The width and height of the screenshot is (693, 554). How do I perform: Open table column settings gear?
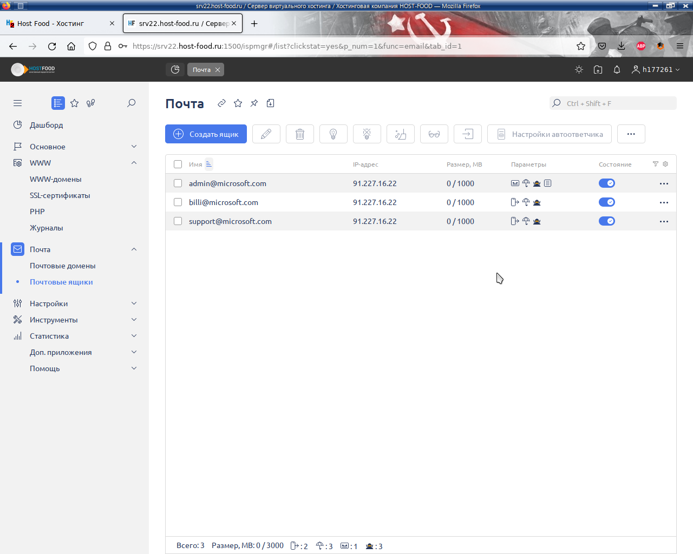(665, 164)
